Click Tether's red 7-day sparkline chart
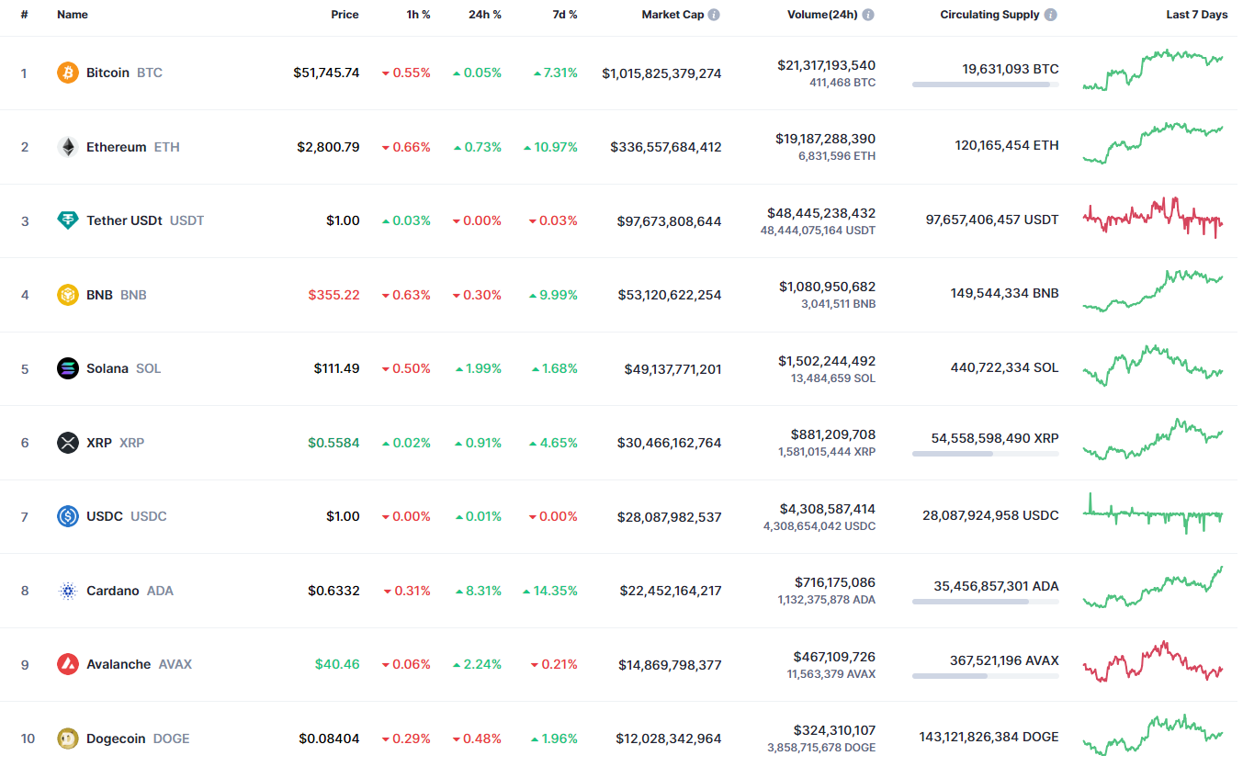The width and height of the screenshot is (1243, 767). click(1153, 218)
